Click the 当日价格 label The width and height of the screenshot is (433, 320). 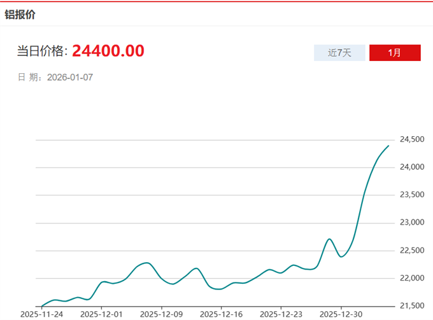(x=42, y=52)
